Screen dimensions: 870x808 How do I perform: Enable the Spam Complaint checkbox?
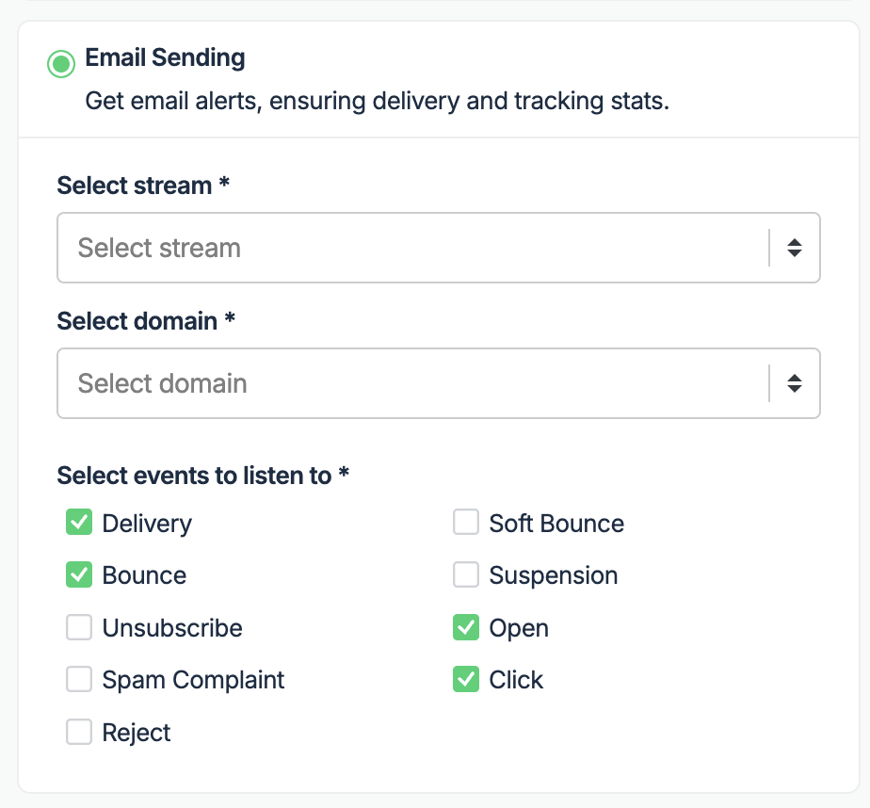point(79,679)
